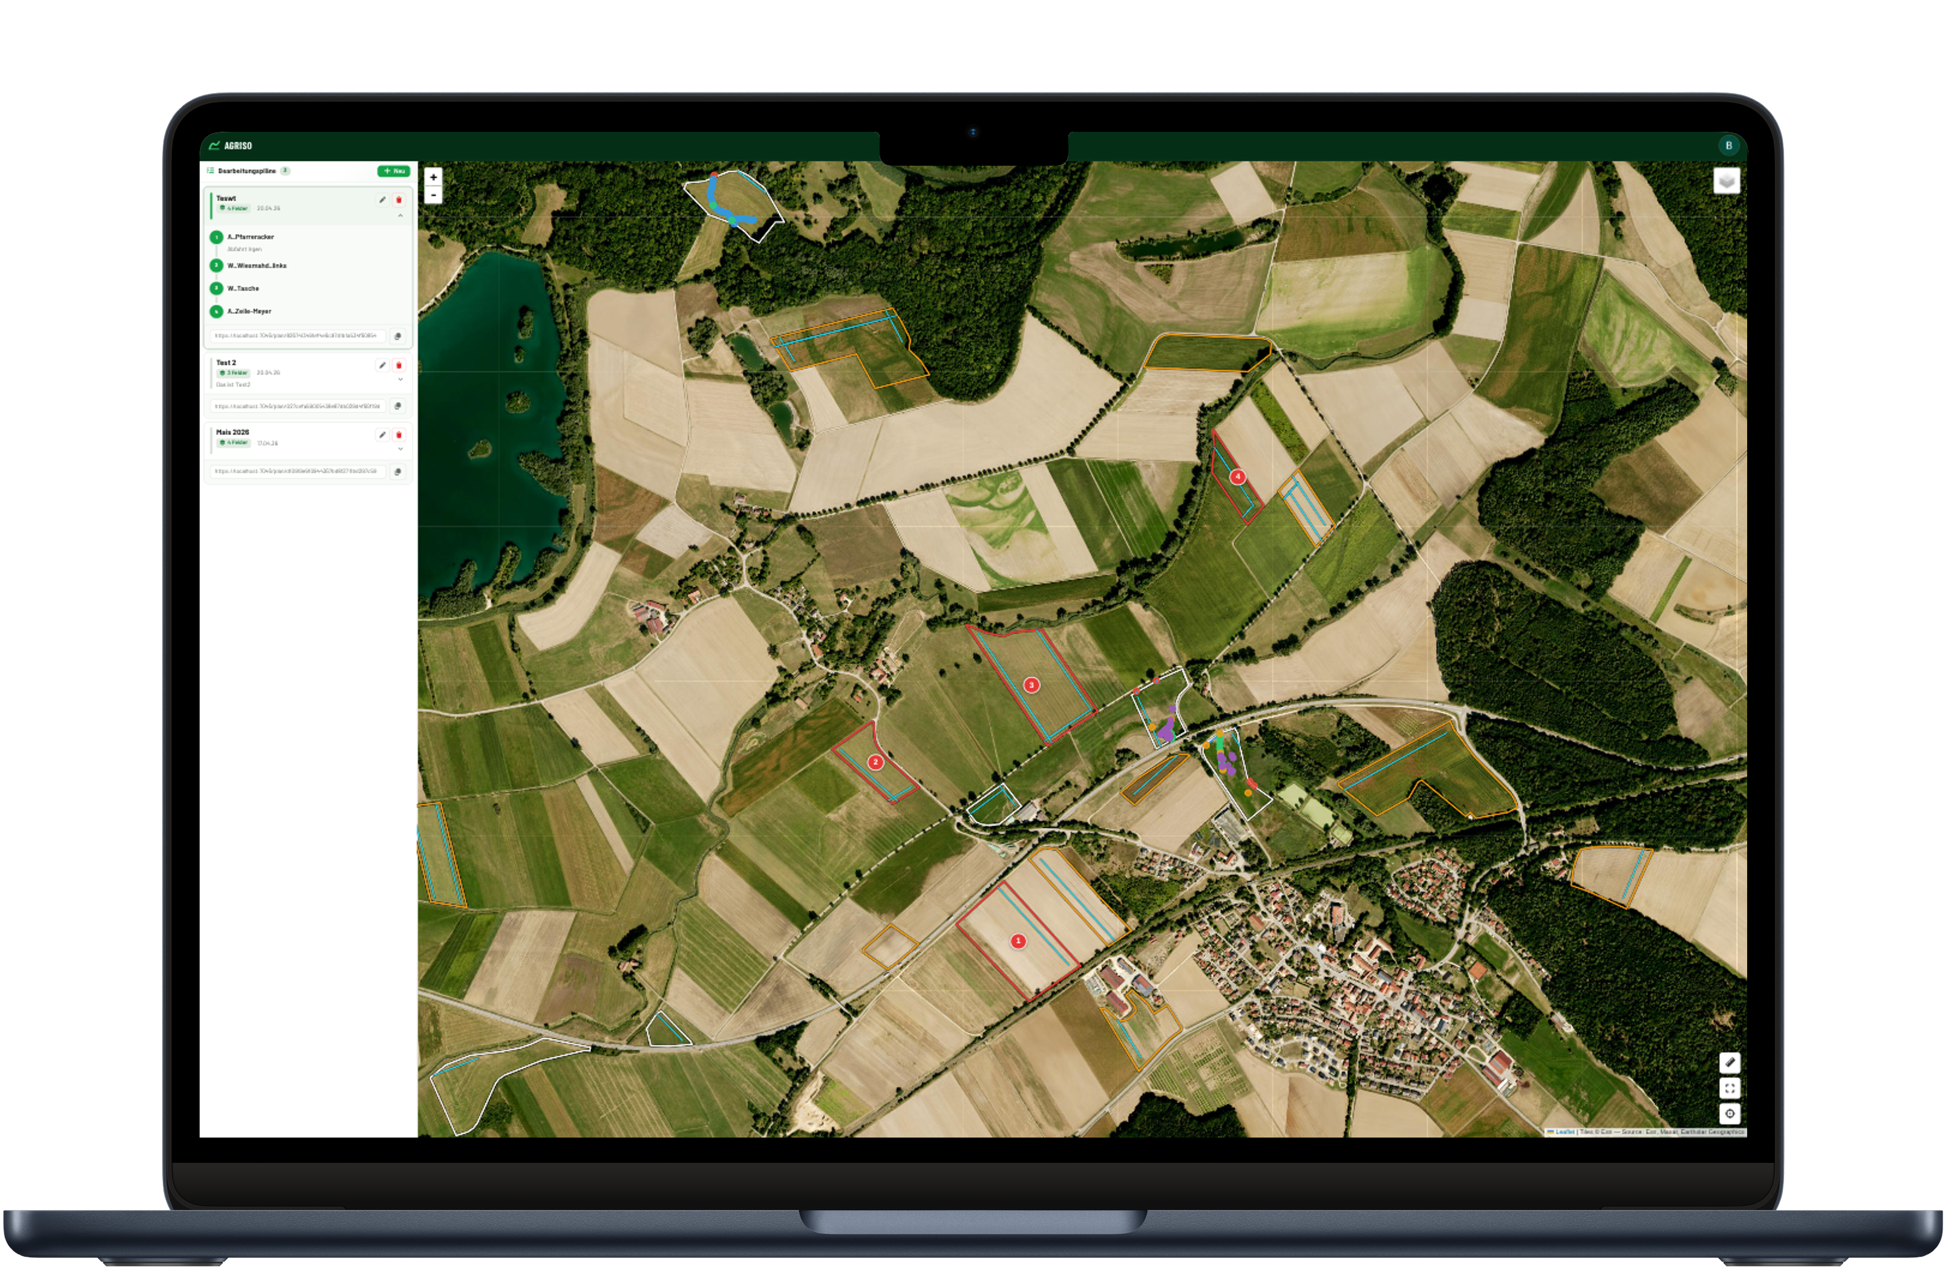Select field 3 W_Tasche in the list
1948x1270 pixels.
242,289
